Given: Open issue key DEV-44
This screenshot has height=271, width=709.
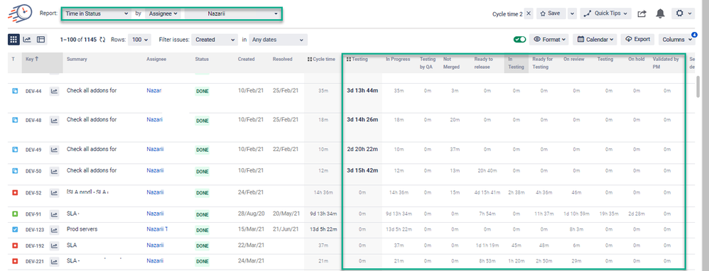Looking at the screenshot, I should click(33, 92).
